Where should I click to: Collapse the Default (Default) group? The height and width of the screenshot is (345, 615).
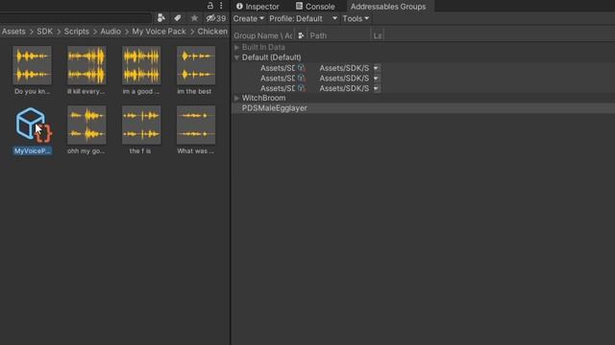[237, 57]
